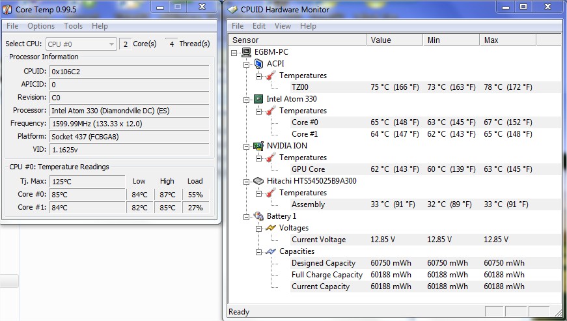Screen dimensions: 567x321
Task: Select the Assembly temperature row
Action: tap(425, 204)
